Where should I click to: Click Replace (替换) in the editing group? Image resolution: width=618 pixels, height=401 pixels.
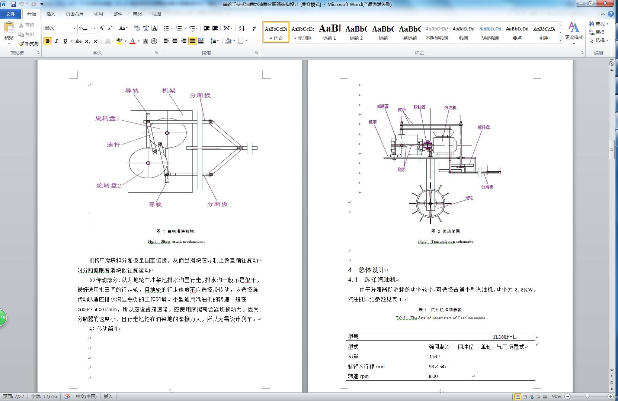(x=597, y=32)
